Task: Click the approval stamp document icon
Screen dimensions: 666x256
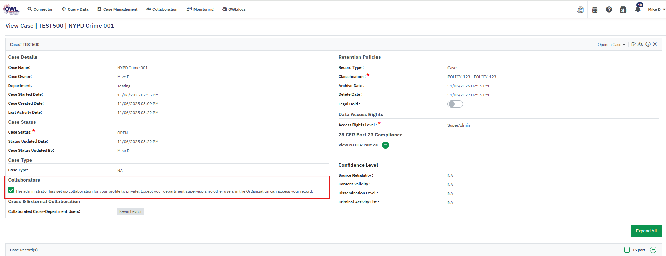Action: tap(580, 10)
